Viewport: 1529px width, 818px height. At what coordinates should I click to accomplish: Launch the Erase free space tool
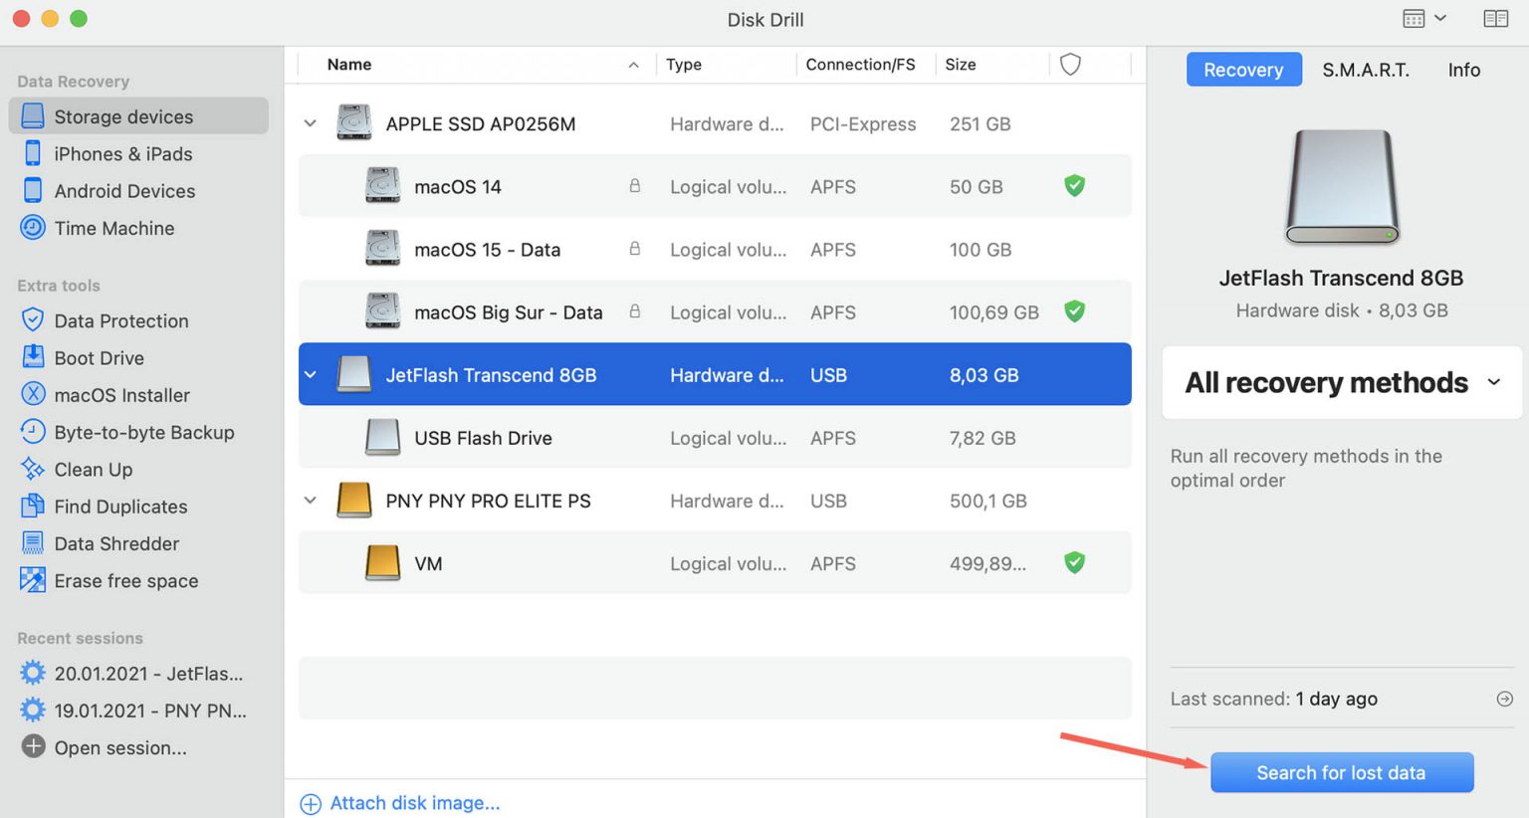[33, 580]
